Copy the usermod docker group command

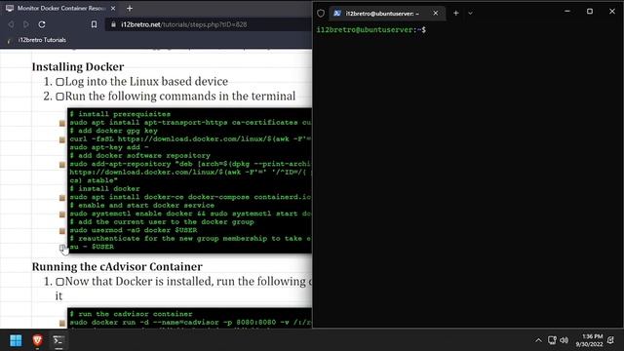click(62, 231)
